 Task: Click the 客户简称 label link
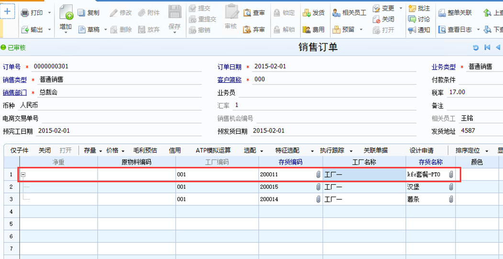click(229, 80)
